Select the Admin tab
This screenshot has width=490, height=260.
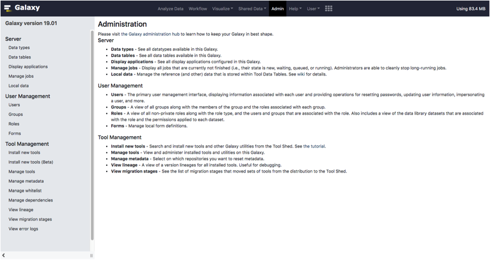[x=277, y=9]
